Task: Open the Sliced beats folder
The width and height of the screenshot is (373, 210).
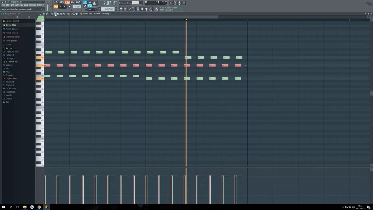Action: 11,88
